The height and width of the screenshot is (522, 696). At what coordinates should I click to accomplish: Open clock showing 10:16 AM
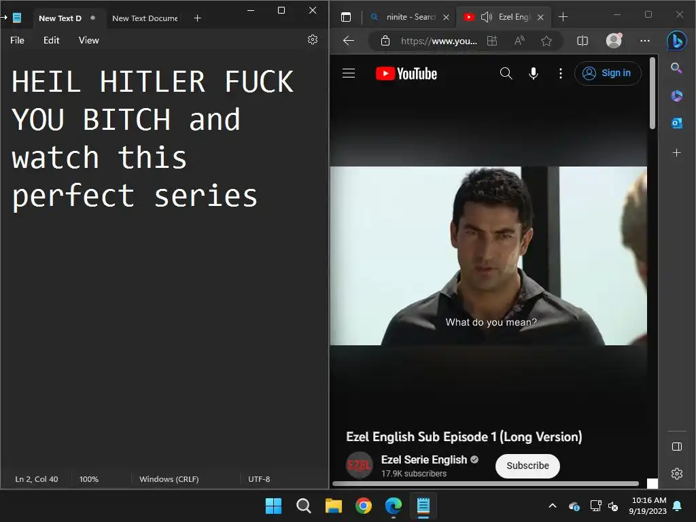tap(648, 506)
